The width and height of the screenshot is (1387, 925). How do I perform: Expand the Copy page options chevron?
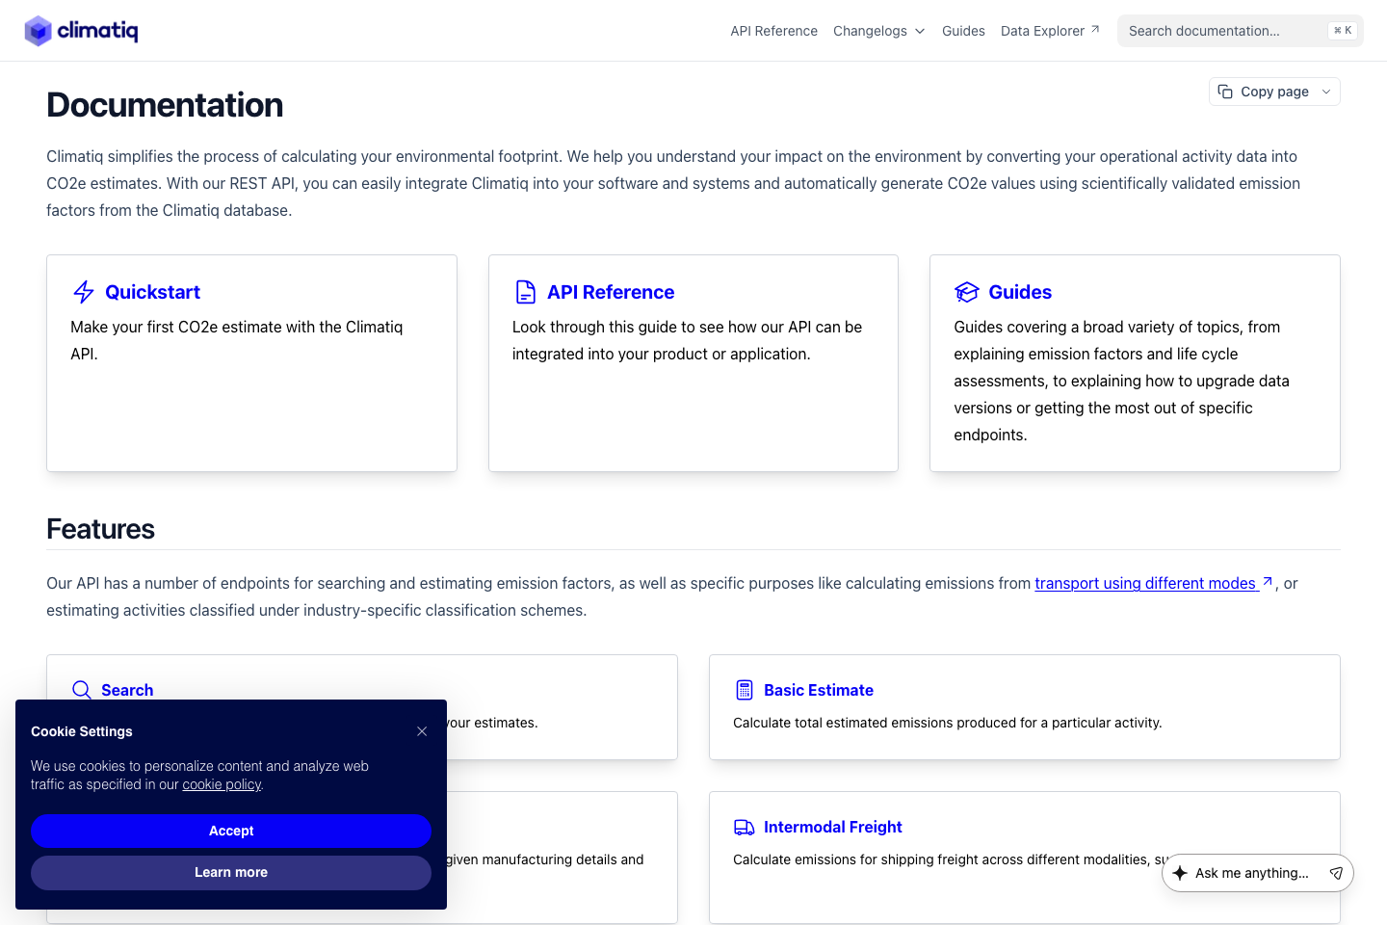pos(1324,91)
